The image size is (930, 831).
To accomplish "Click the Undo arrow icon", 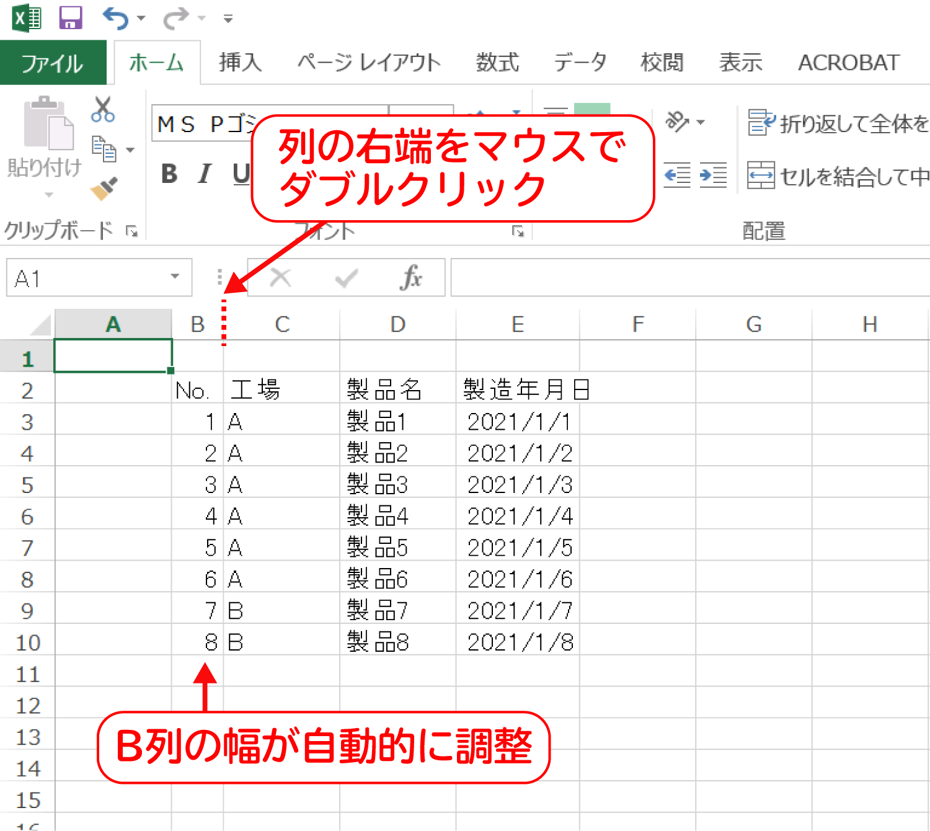I will pos(115,18).
